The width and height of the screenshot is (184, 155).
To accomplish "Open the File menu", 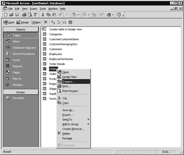I will [x=11, y=9].
